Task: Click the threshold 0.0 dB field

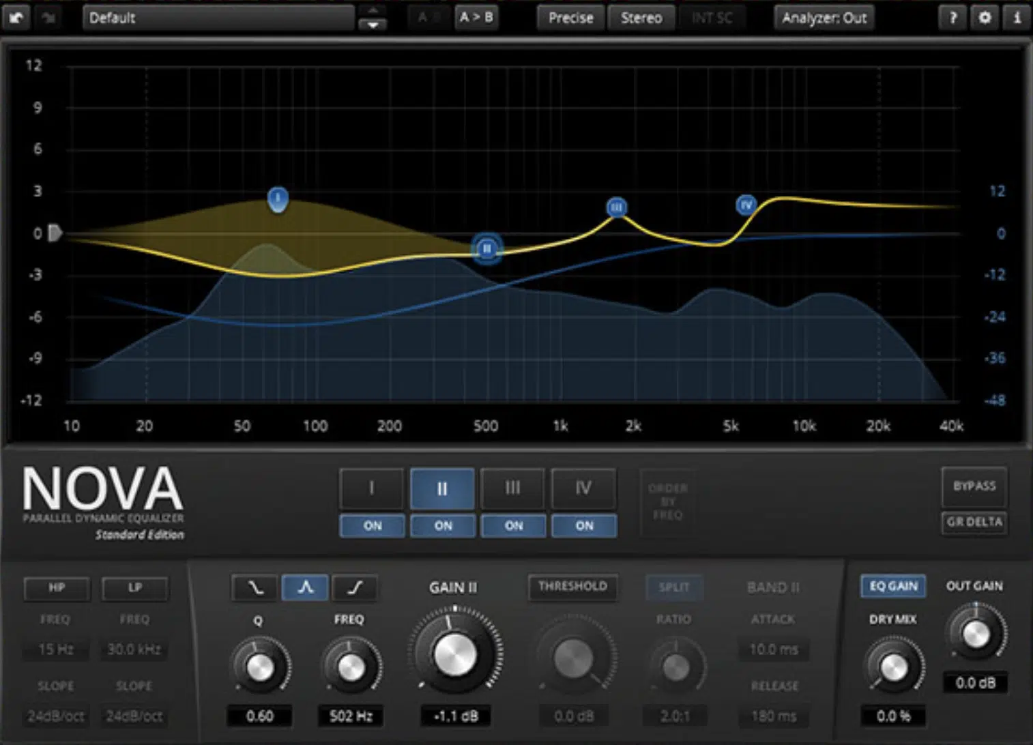Action: pyautogui.click(x=574, y=716)
